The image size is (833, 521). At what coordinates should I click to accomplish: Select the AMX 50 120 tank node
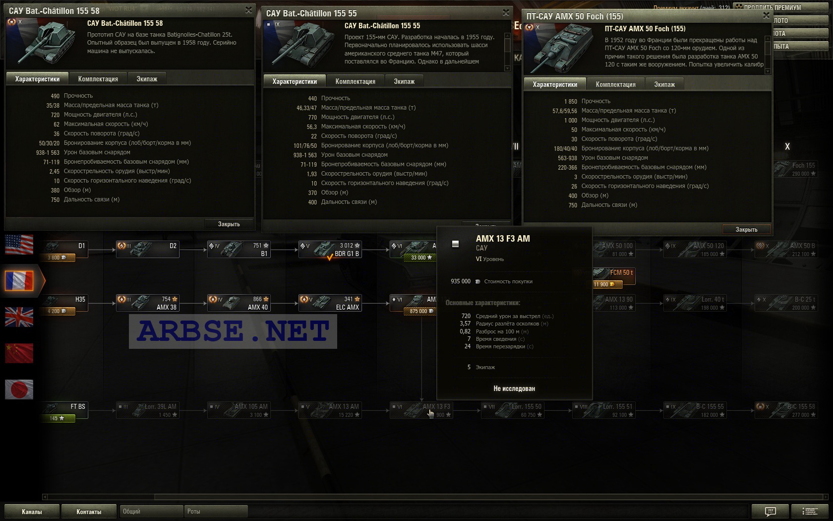pyautogui.click(x=695, y=249)
